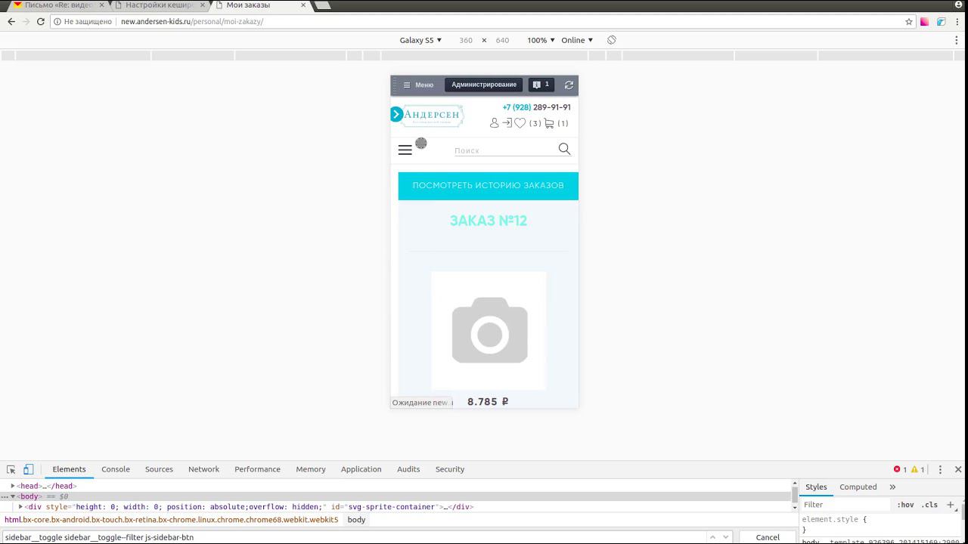Open the Bitrix Меню panel button
Screen dimensions: 968x544
(418, 85)
